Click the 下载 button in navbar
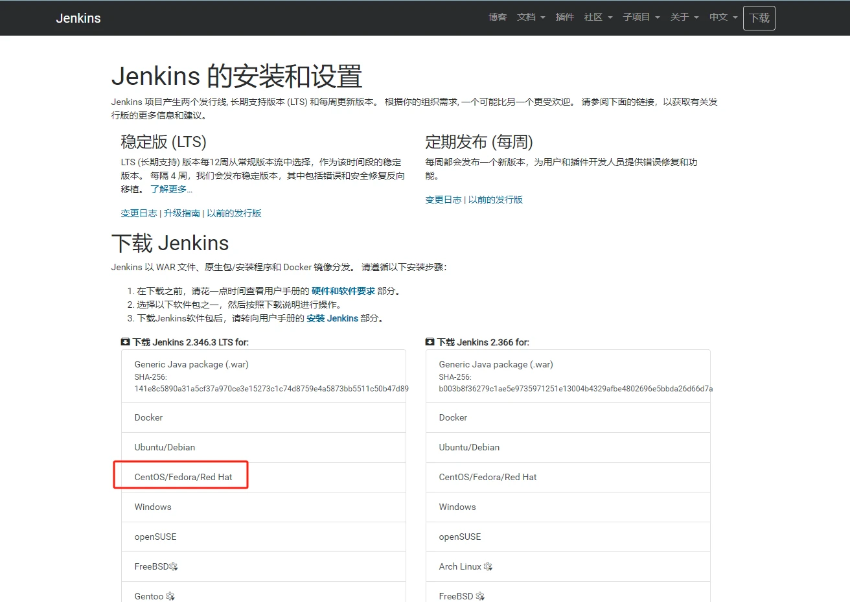This screenshot has height=602, width=850. (759, 18)
